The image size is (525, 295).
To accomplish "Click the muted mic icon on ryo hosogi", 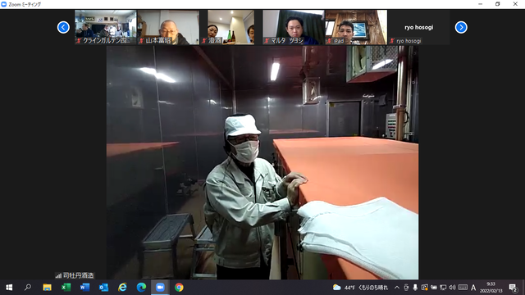I will tap(392, 41).
